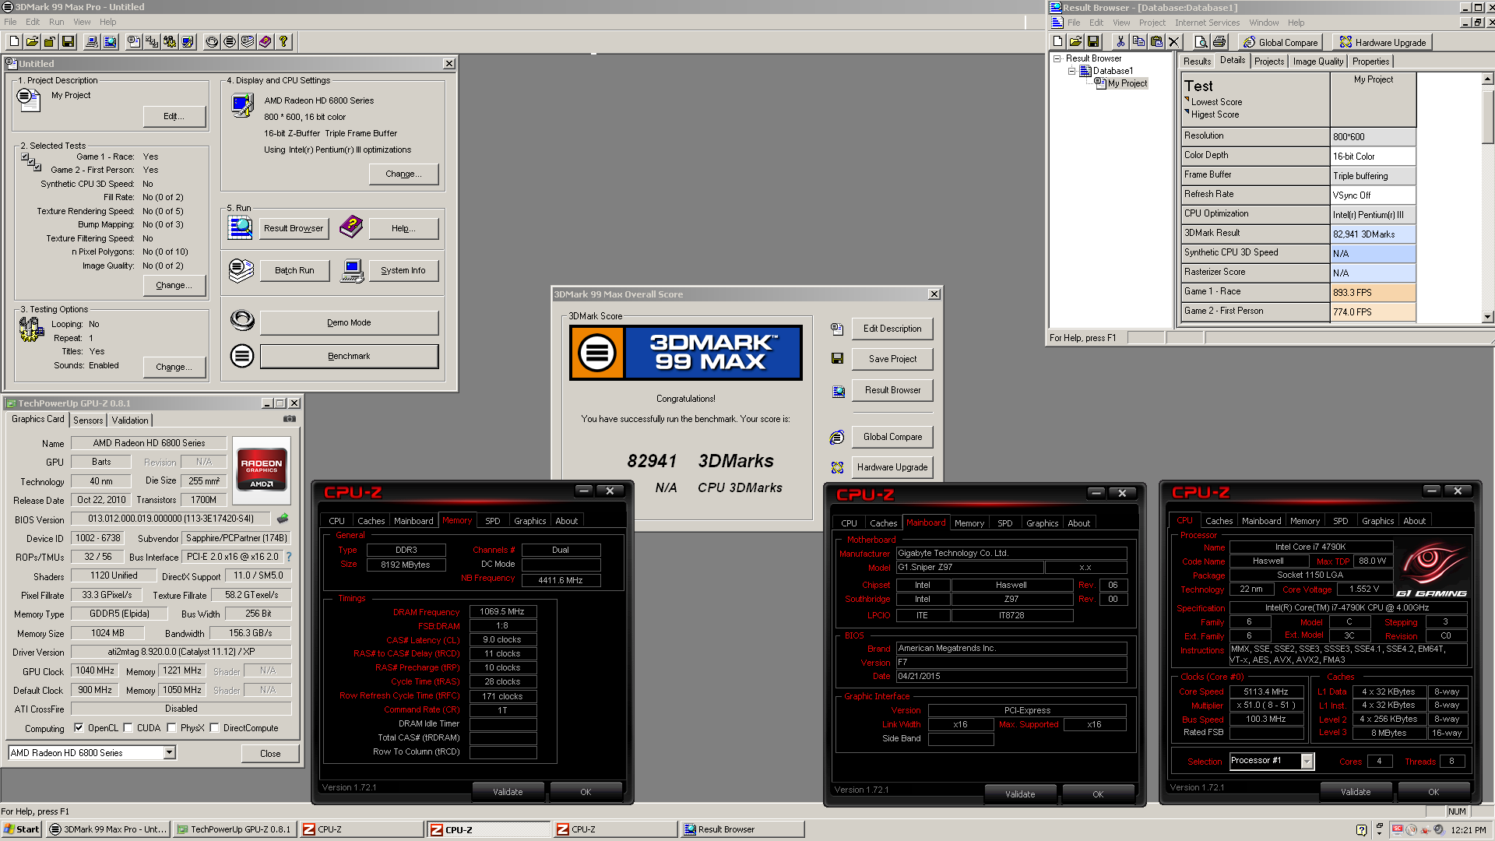This screenshot has height=841, width=1495.
Task: Toggle PhysX checkbox in GPU-Z
Action: (171, 728)
